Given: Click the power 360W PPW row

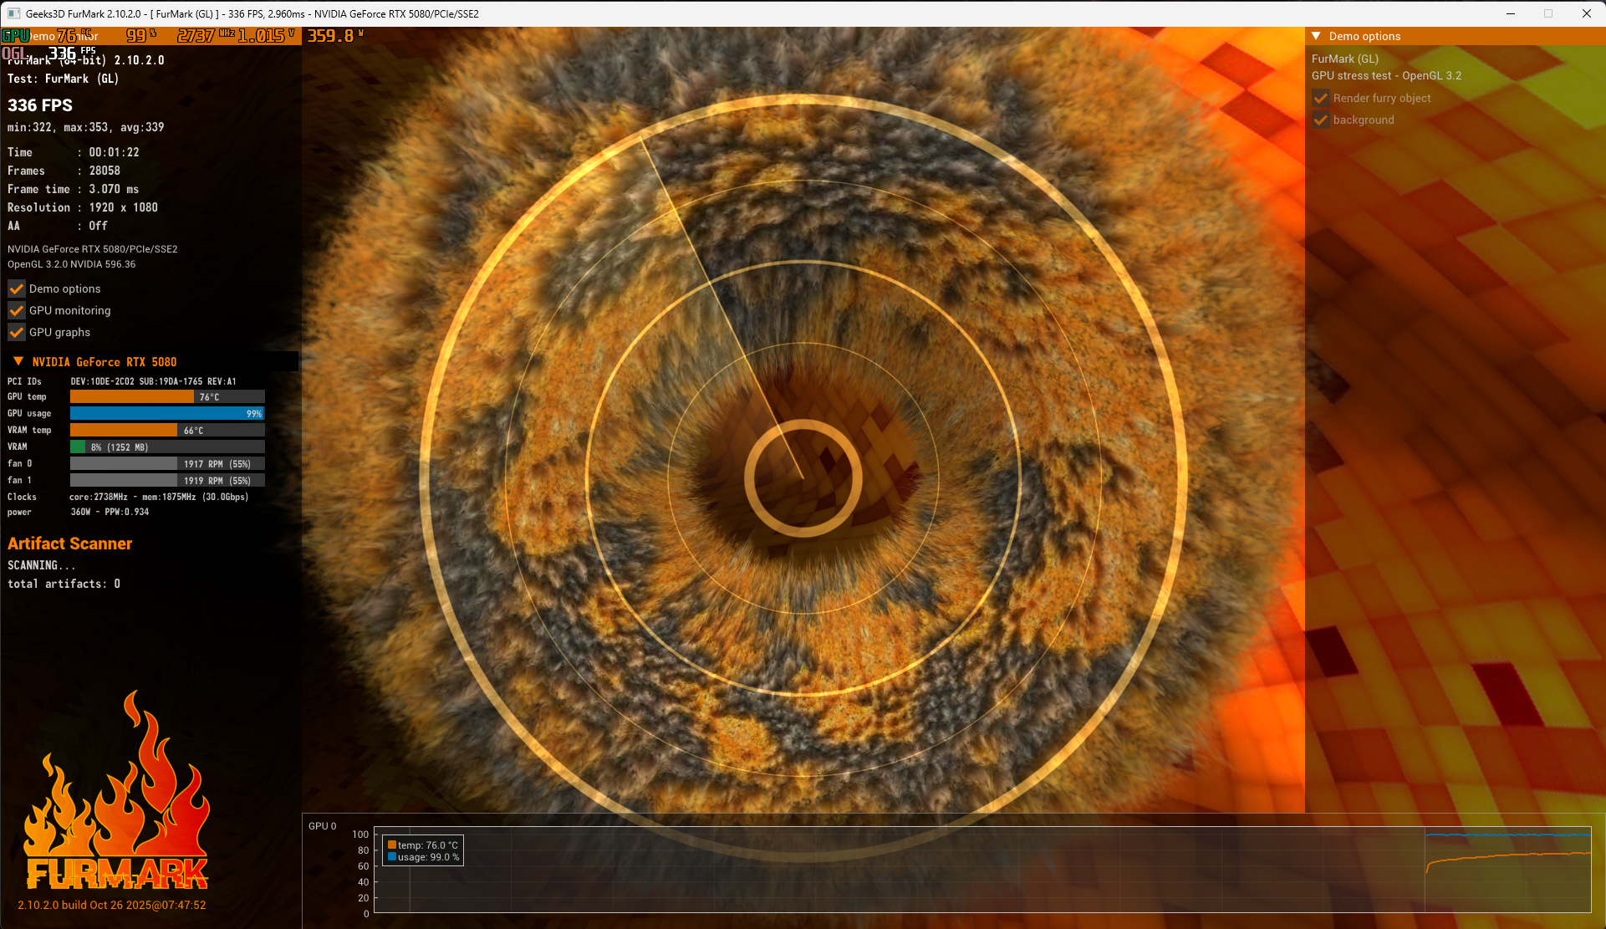Looking at the screenshot, I should click(x=79, y=512).
